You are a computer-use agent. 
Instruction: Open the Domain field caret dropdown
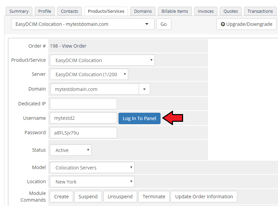pyautogui.click(x=144, y=89)
